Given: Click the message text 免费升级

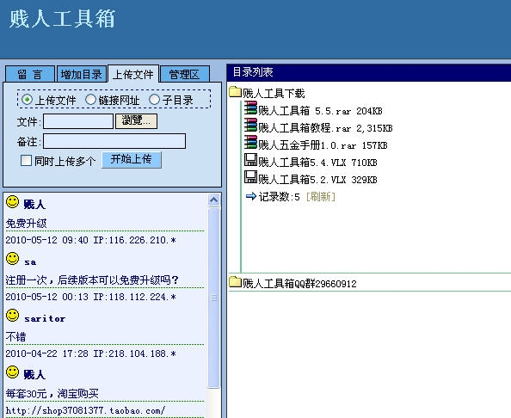Looking at the screenshot, I should pos(26,223).
